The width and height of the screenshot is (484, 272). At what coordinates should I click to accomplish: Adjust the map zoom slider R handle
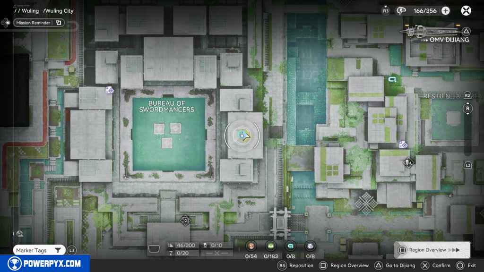[x=467, y=108]
